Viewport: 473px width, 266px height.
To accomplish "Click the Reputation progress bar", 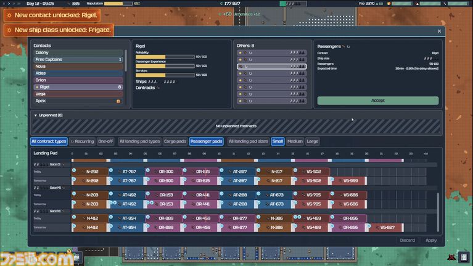I will point(118,4).
